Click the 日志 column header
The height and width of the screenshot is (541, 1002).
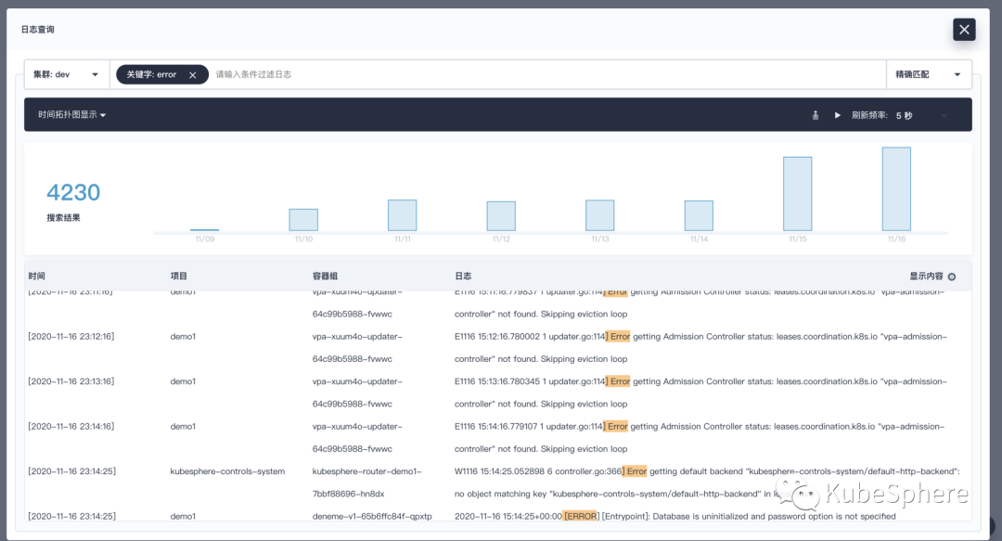point(463,277)
